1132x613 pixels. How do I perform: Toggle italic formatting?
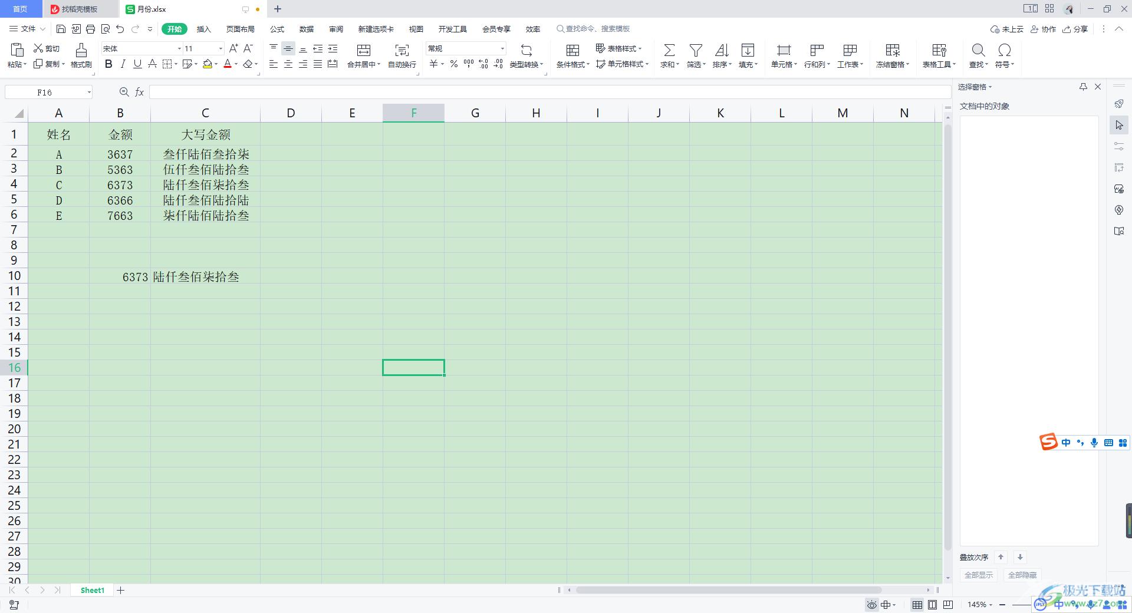pyautogui.click(x=123, y=64)
